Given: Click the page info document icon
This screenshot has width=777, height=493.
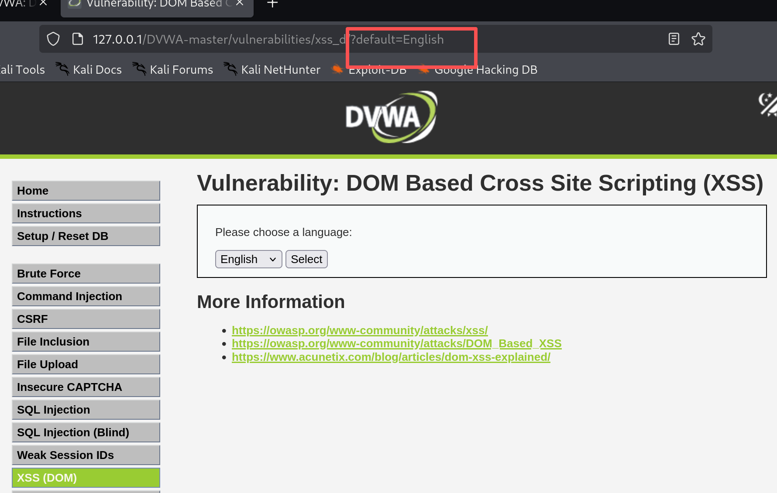Looking at the screenshot, I should (x=78, y=39).
